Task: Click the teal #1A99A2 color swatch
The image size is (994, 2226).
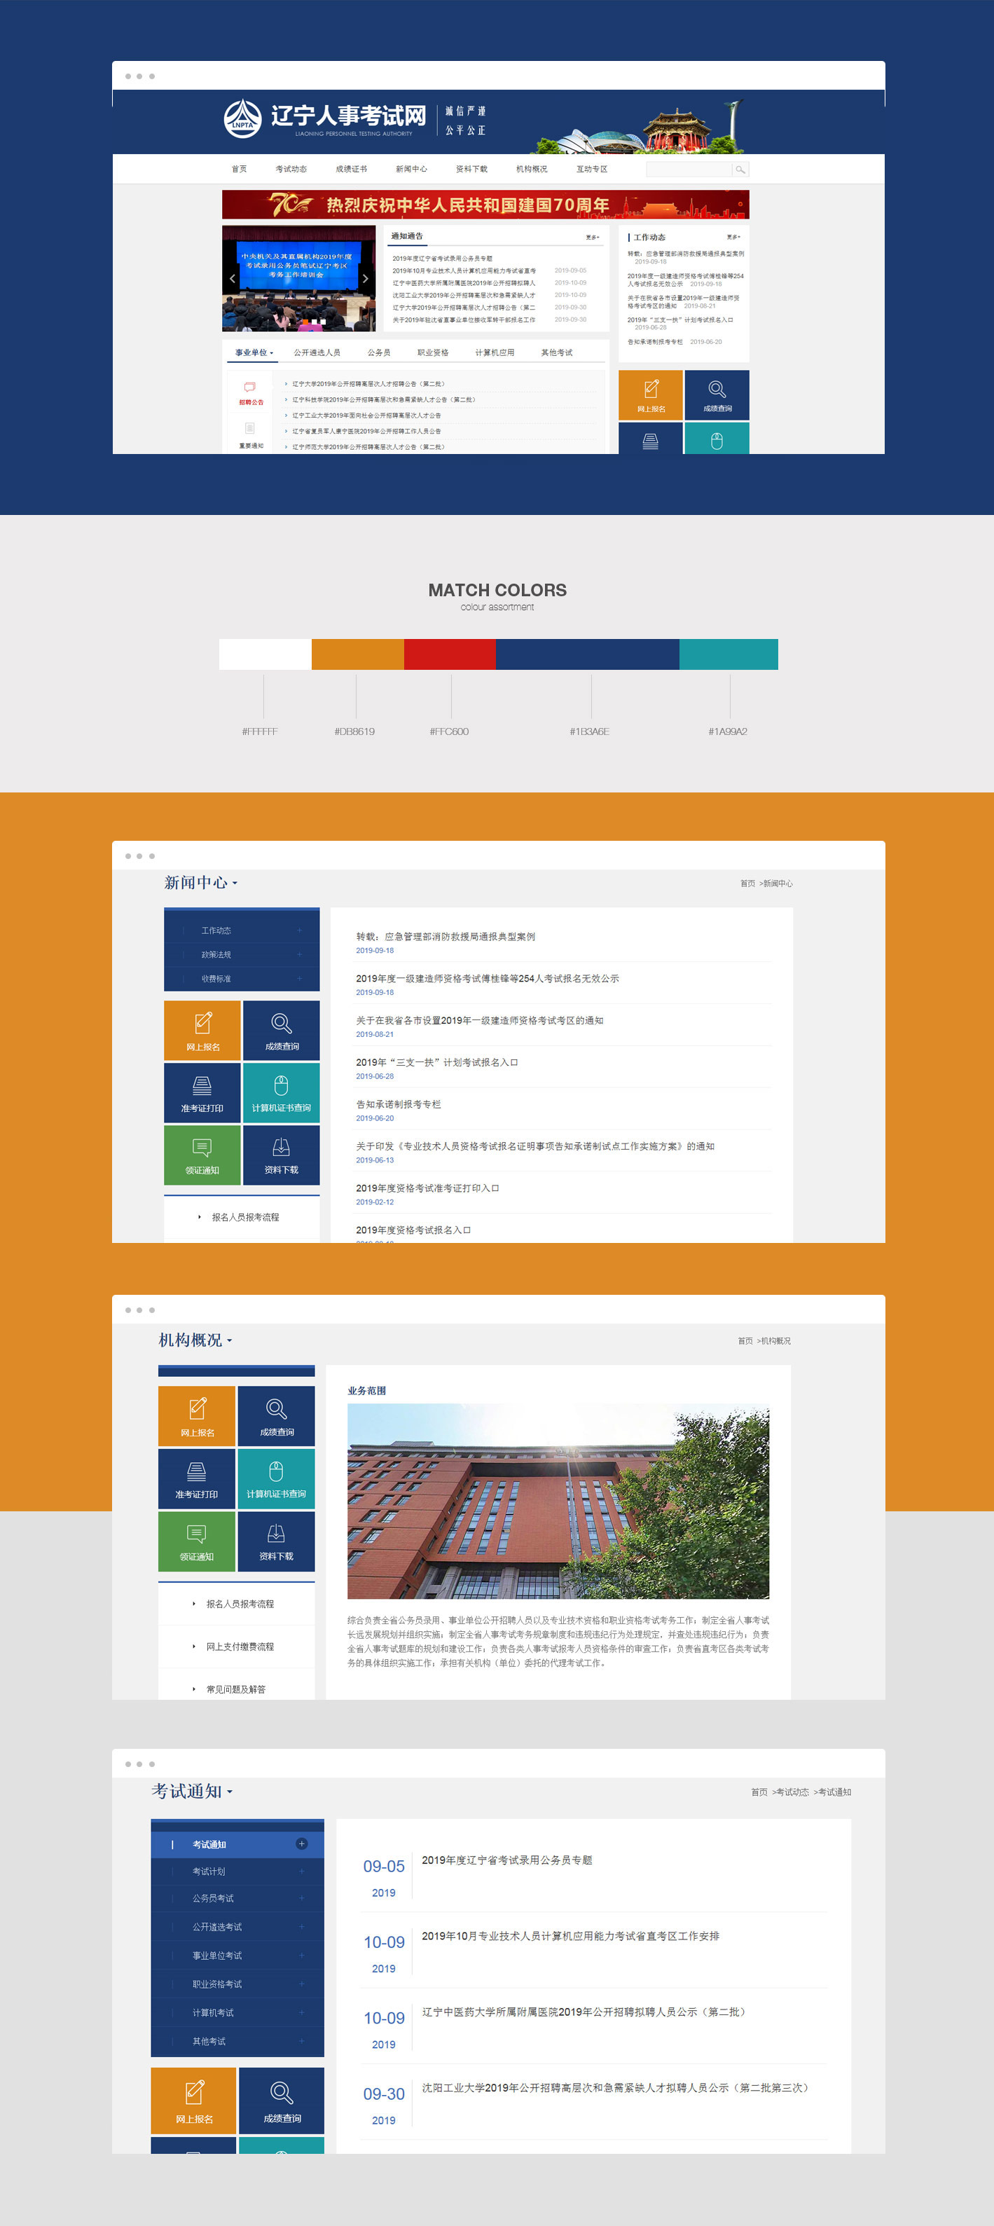Action: pyautogui.click(x=728, y=654)
